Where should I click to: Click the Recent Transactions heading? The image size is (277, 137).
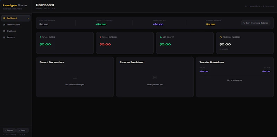coord(52,62)
